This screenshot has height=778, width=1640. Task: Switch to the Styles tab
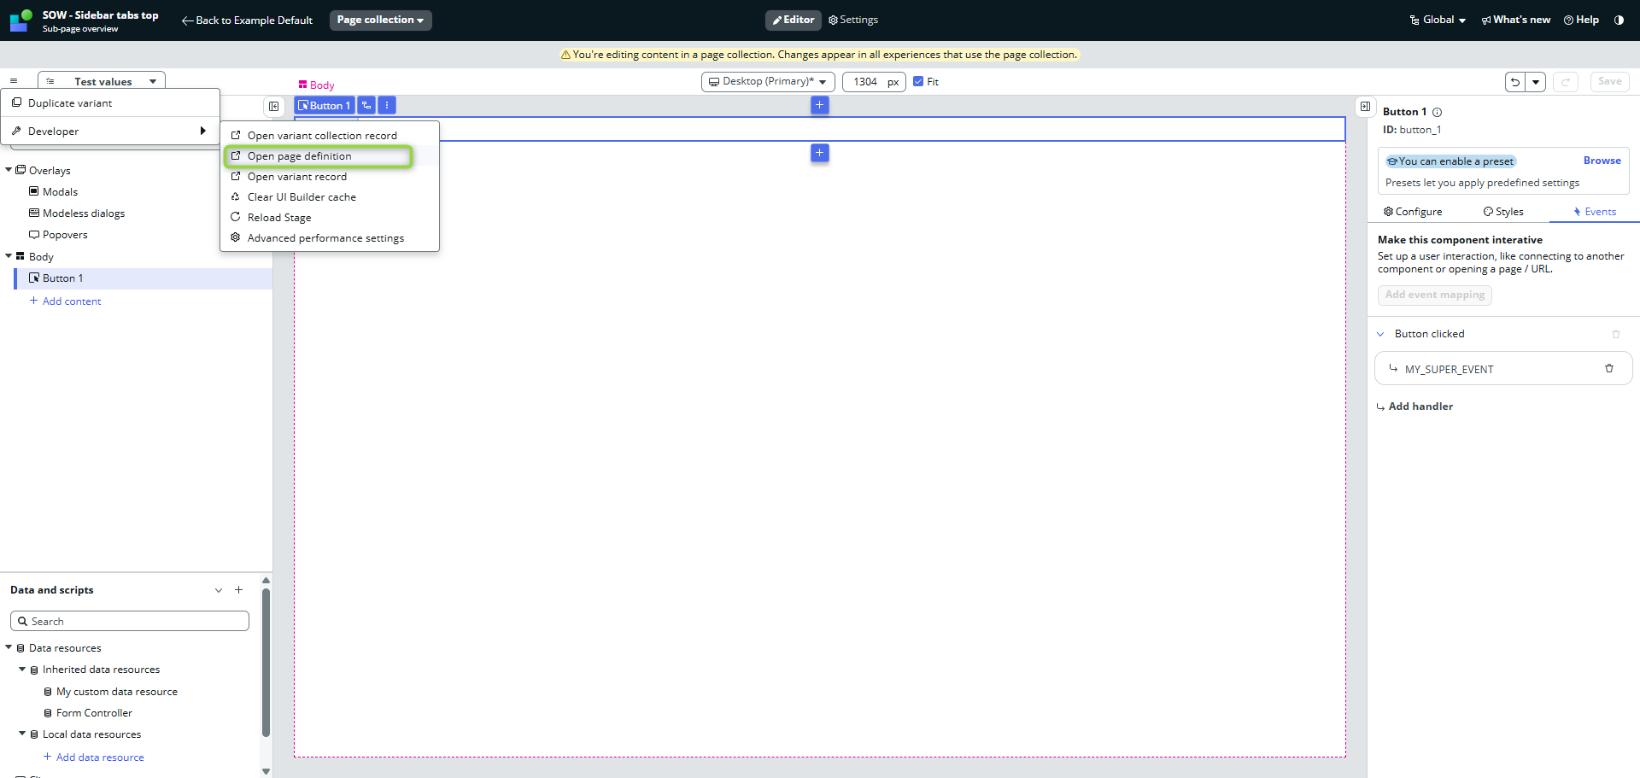click(x=1503, y=212)
